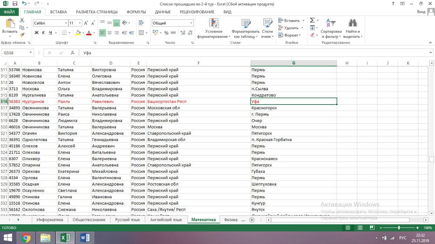The image size is (435, 244).
Task: Click the Insert Function fx icon
Action: click(72, 53)
